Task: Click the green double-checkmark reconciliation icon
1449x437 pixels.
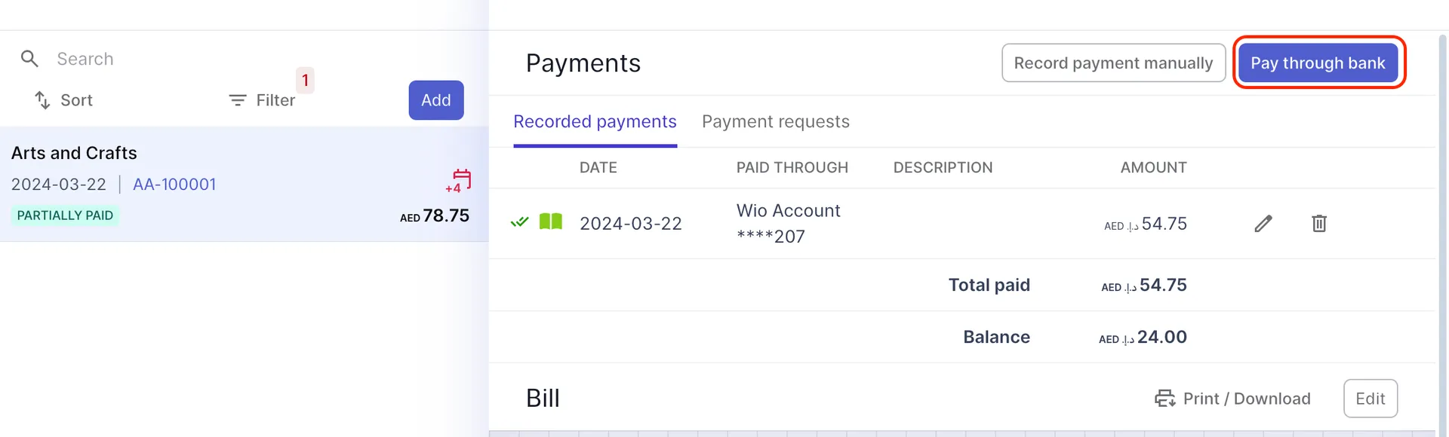Action: click(x=518, y=222)
